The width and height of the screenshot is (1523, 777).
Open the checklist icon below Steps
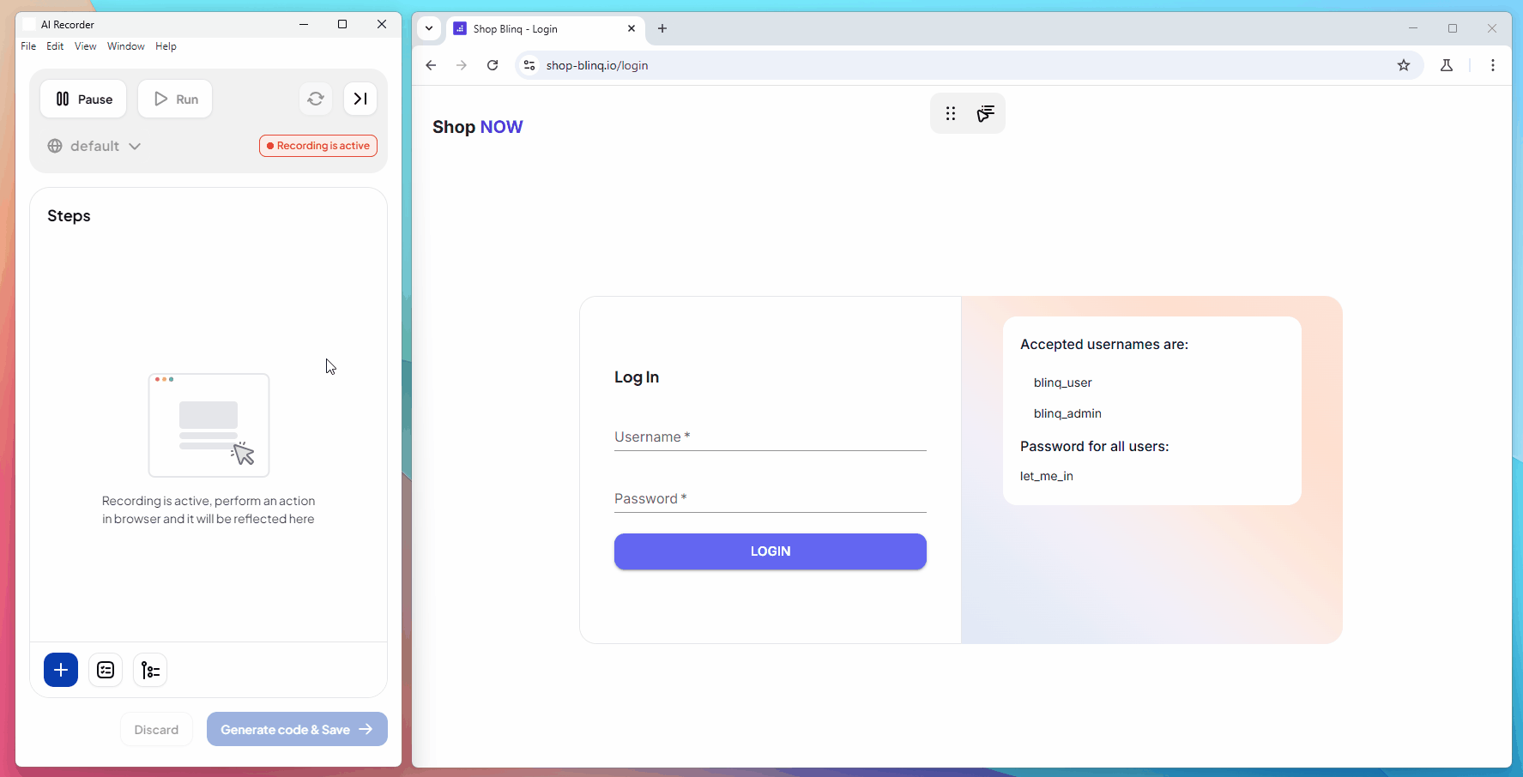106,670
